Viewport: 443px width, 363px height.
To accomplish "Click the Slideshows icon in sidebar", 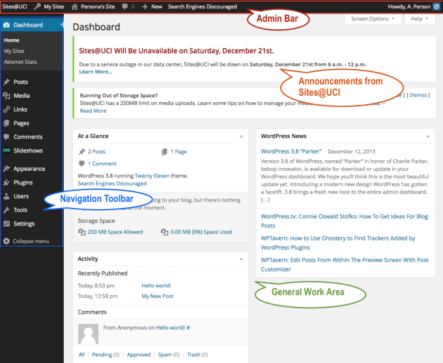I will [7, 151].
